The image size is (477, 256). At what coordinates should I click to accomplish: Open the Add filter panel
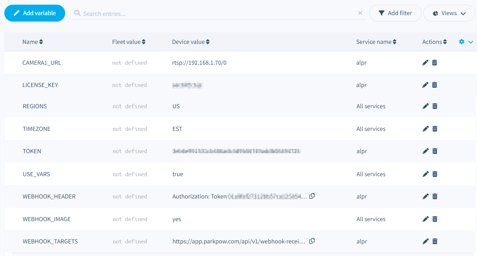[x=395, y=13]
